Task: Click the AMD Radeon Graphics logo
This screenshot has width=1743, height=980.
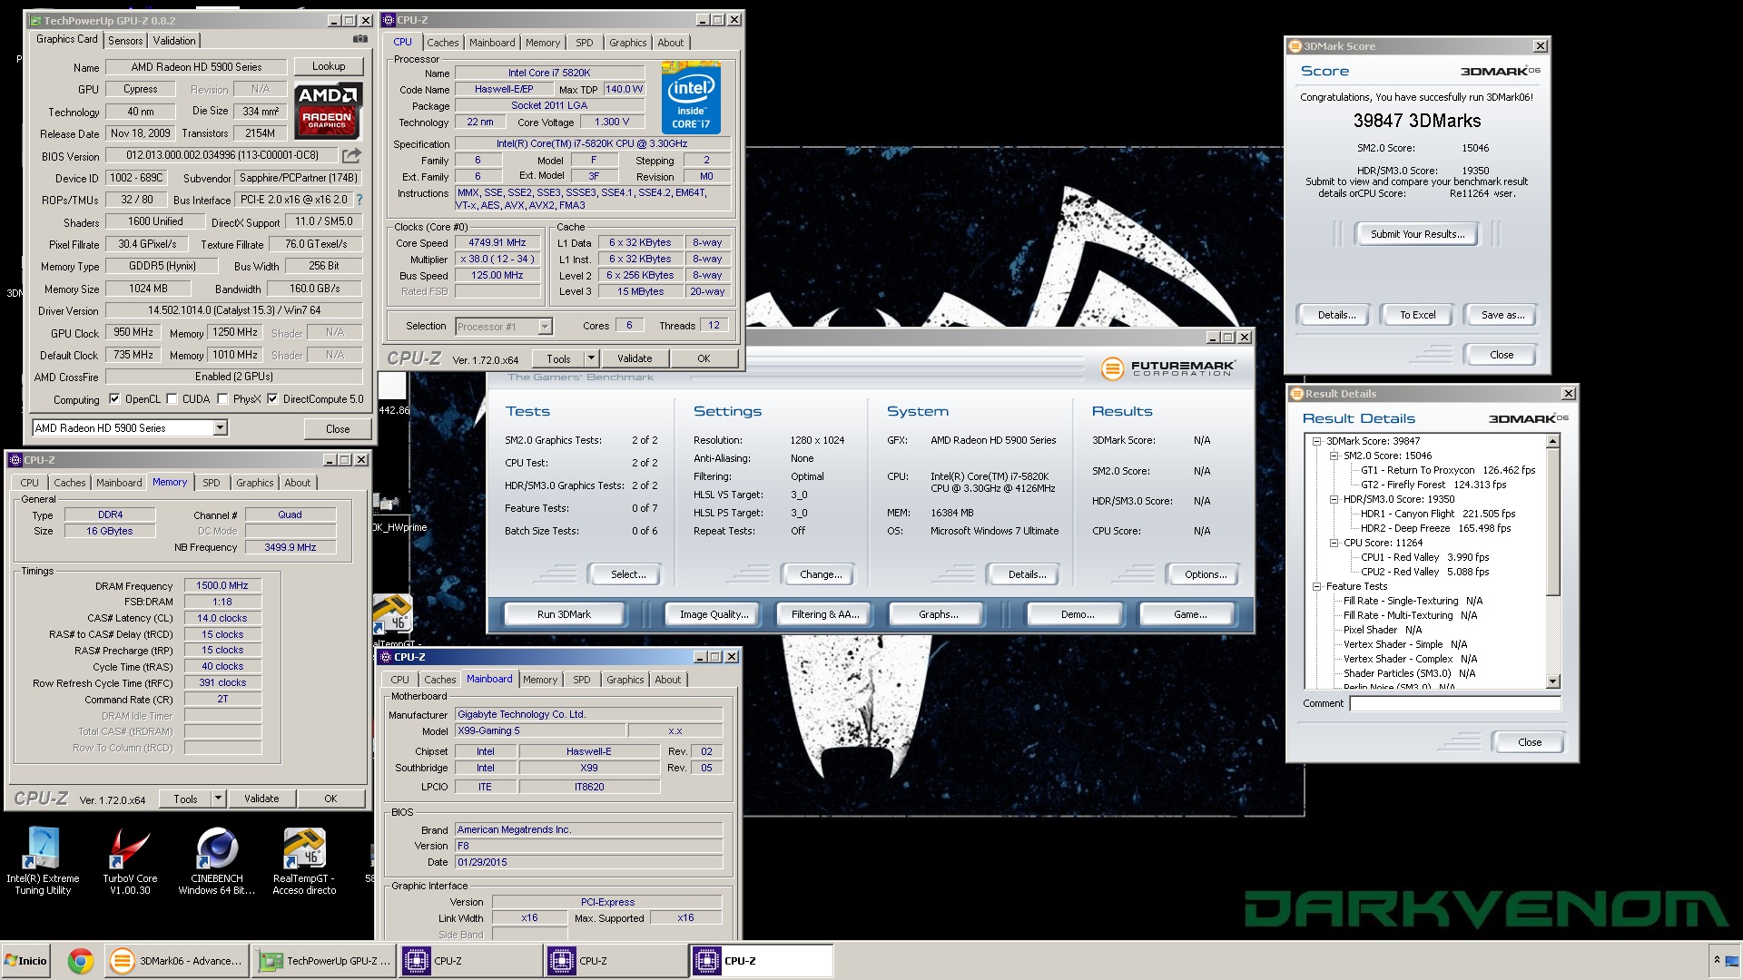Action: click(328, 110)
